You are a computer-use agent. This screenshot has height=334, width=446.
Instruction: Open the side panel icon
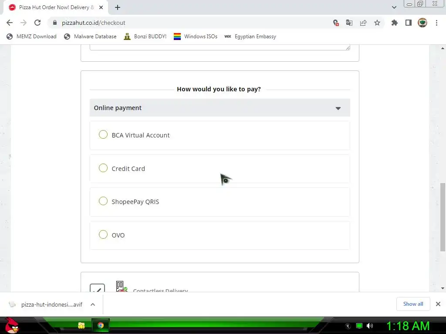click(x=409, y=23)
